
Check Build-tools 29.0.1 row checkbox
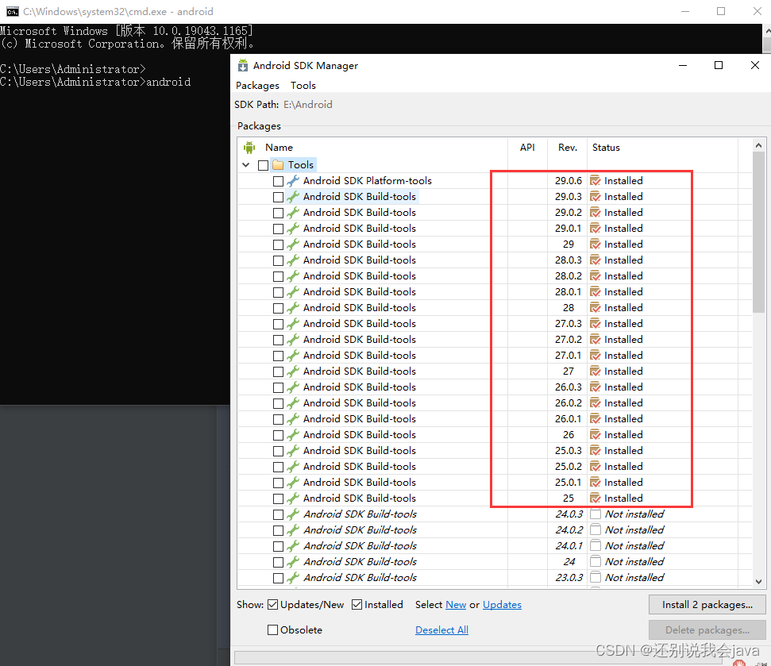[x=279, y=229]
